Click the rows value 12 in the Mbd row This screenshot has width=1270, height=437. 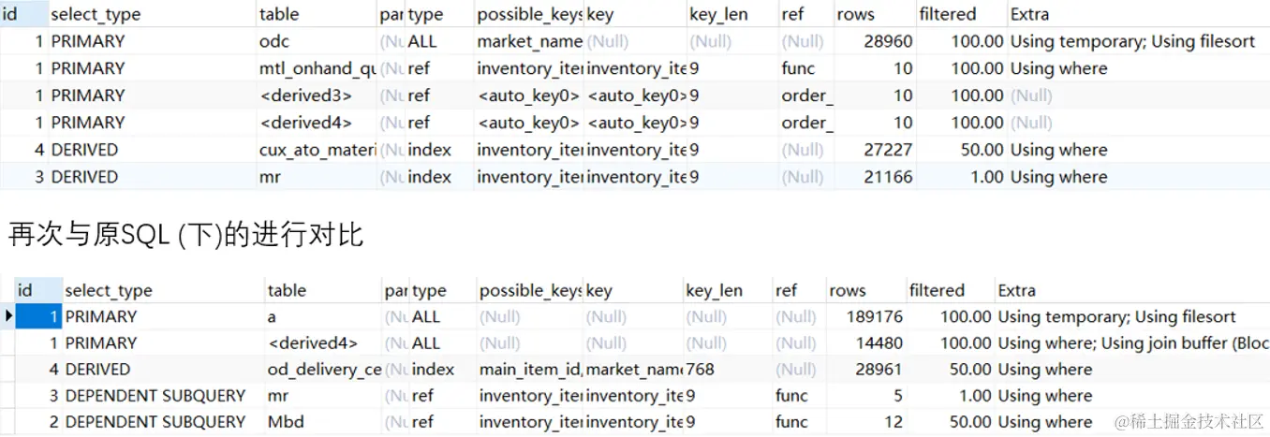tap(893, 422)
